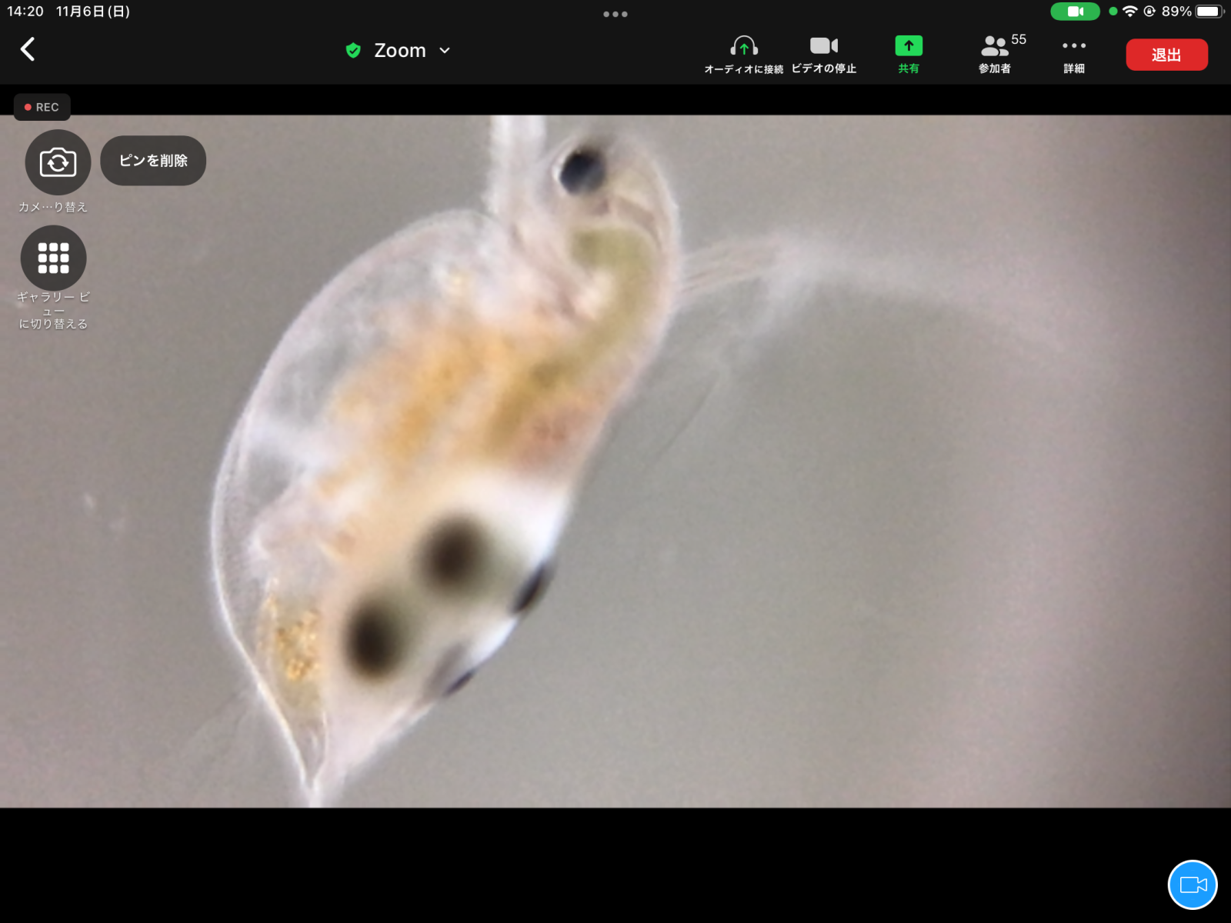The width and height of the screenshot is (1231, 923).
Task: Expand the dropdown chevron beside Zoom
Action: click(x=445, y=51)
